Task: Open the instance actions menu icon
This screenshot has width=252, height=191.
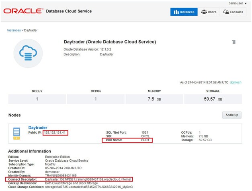Action: pos(234,42)
